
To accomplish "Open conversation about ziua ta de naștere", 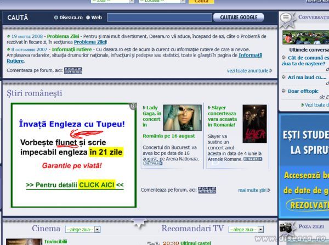I will click(x=306, y=60).
